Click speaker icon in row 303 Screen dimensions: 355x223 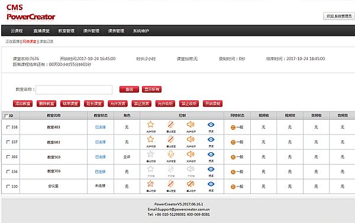point(191,154)
